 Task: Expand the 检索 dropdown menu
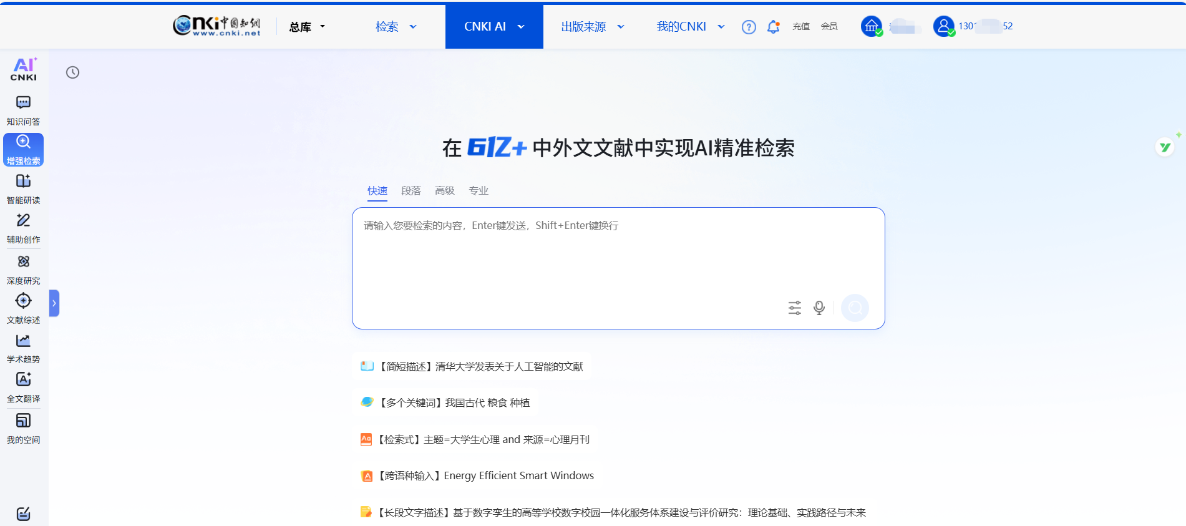[x=396, y=27]
